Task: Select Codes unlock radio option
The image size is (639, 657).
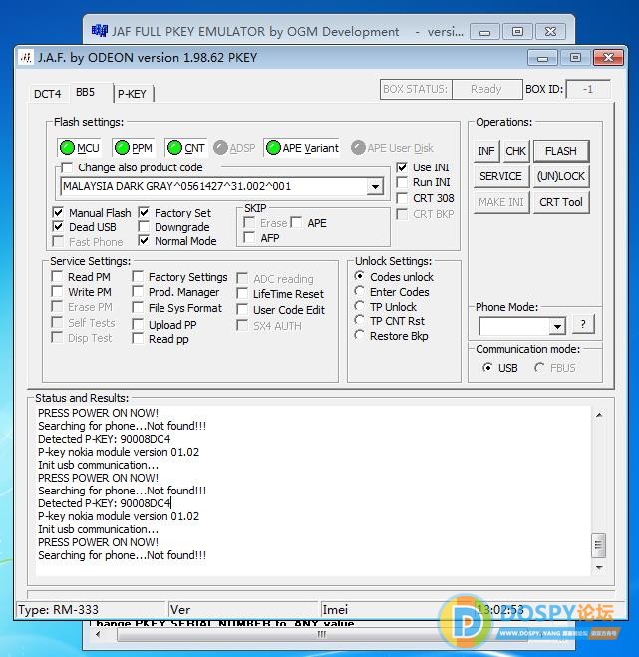Action: point(359,276)
